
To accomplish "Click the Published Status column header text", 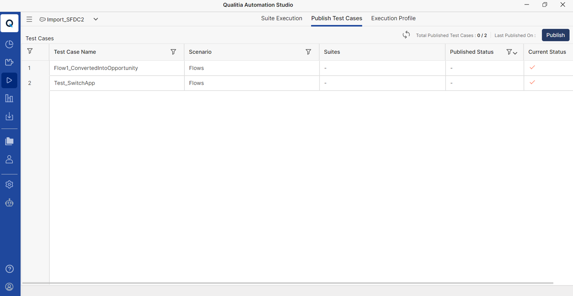I will click(x=471, y=52).
